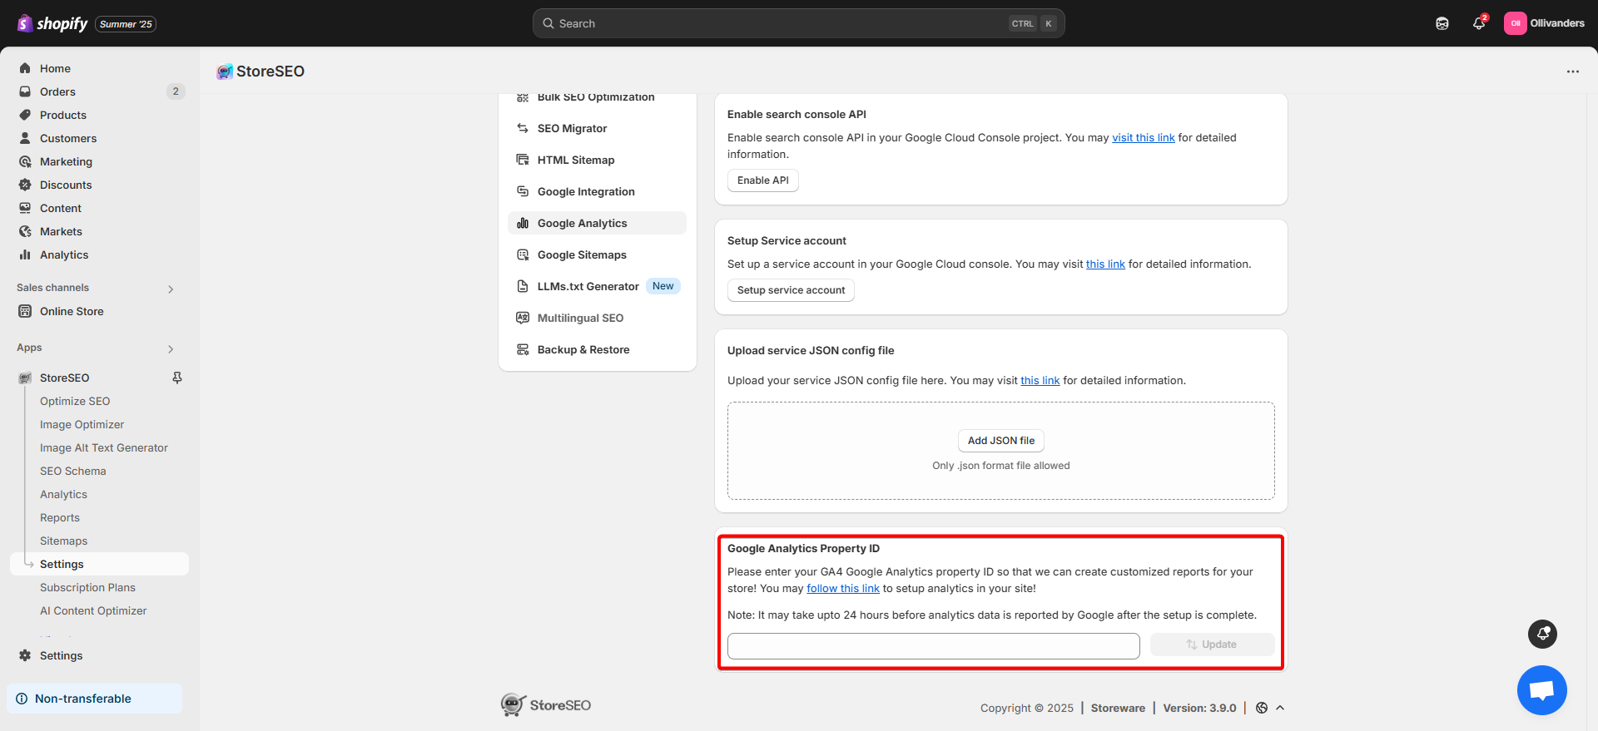Open Sitemaps under StoreSEO
This screenshot has width=1598, height=731.
[63, 541]
